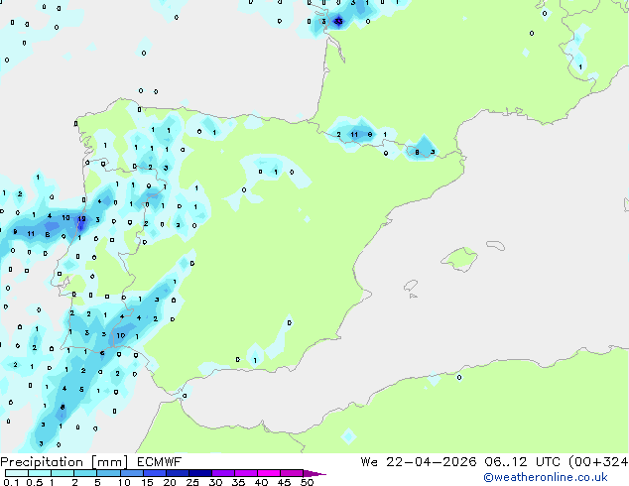
Task: Select the 5–10 mm legend color box
Action: point(108,473)
